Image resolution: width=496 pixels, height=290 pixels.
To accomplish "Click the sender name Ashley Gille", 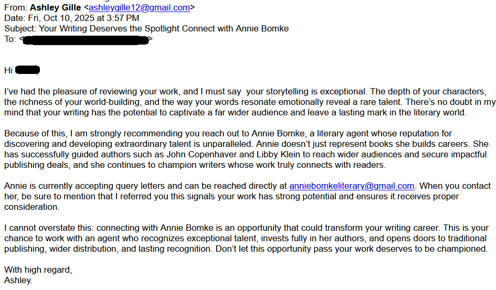I will [55, 7].
